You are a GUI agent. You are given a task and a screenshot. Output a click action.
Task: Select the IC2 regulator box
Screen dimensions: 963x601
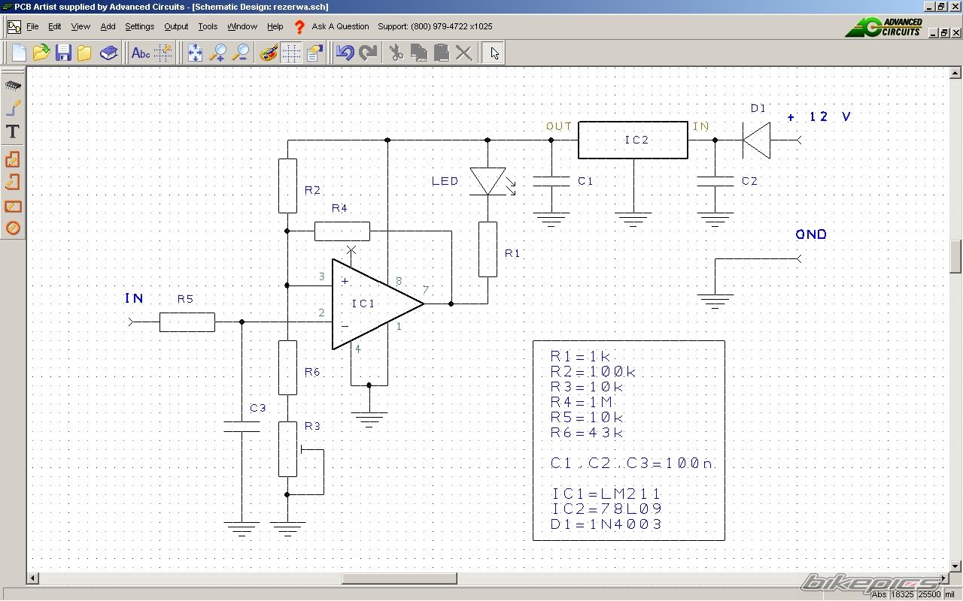coord(633,140)
